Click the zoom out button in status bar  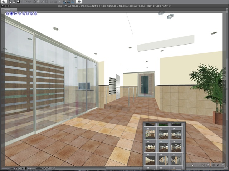pyautogui.click(x=19, y=169)
